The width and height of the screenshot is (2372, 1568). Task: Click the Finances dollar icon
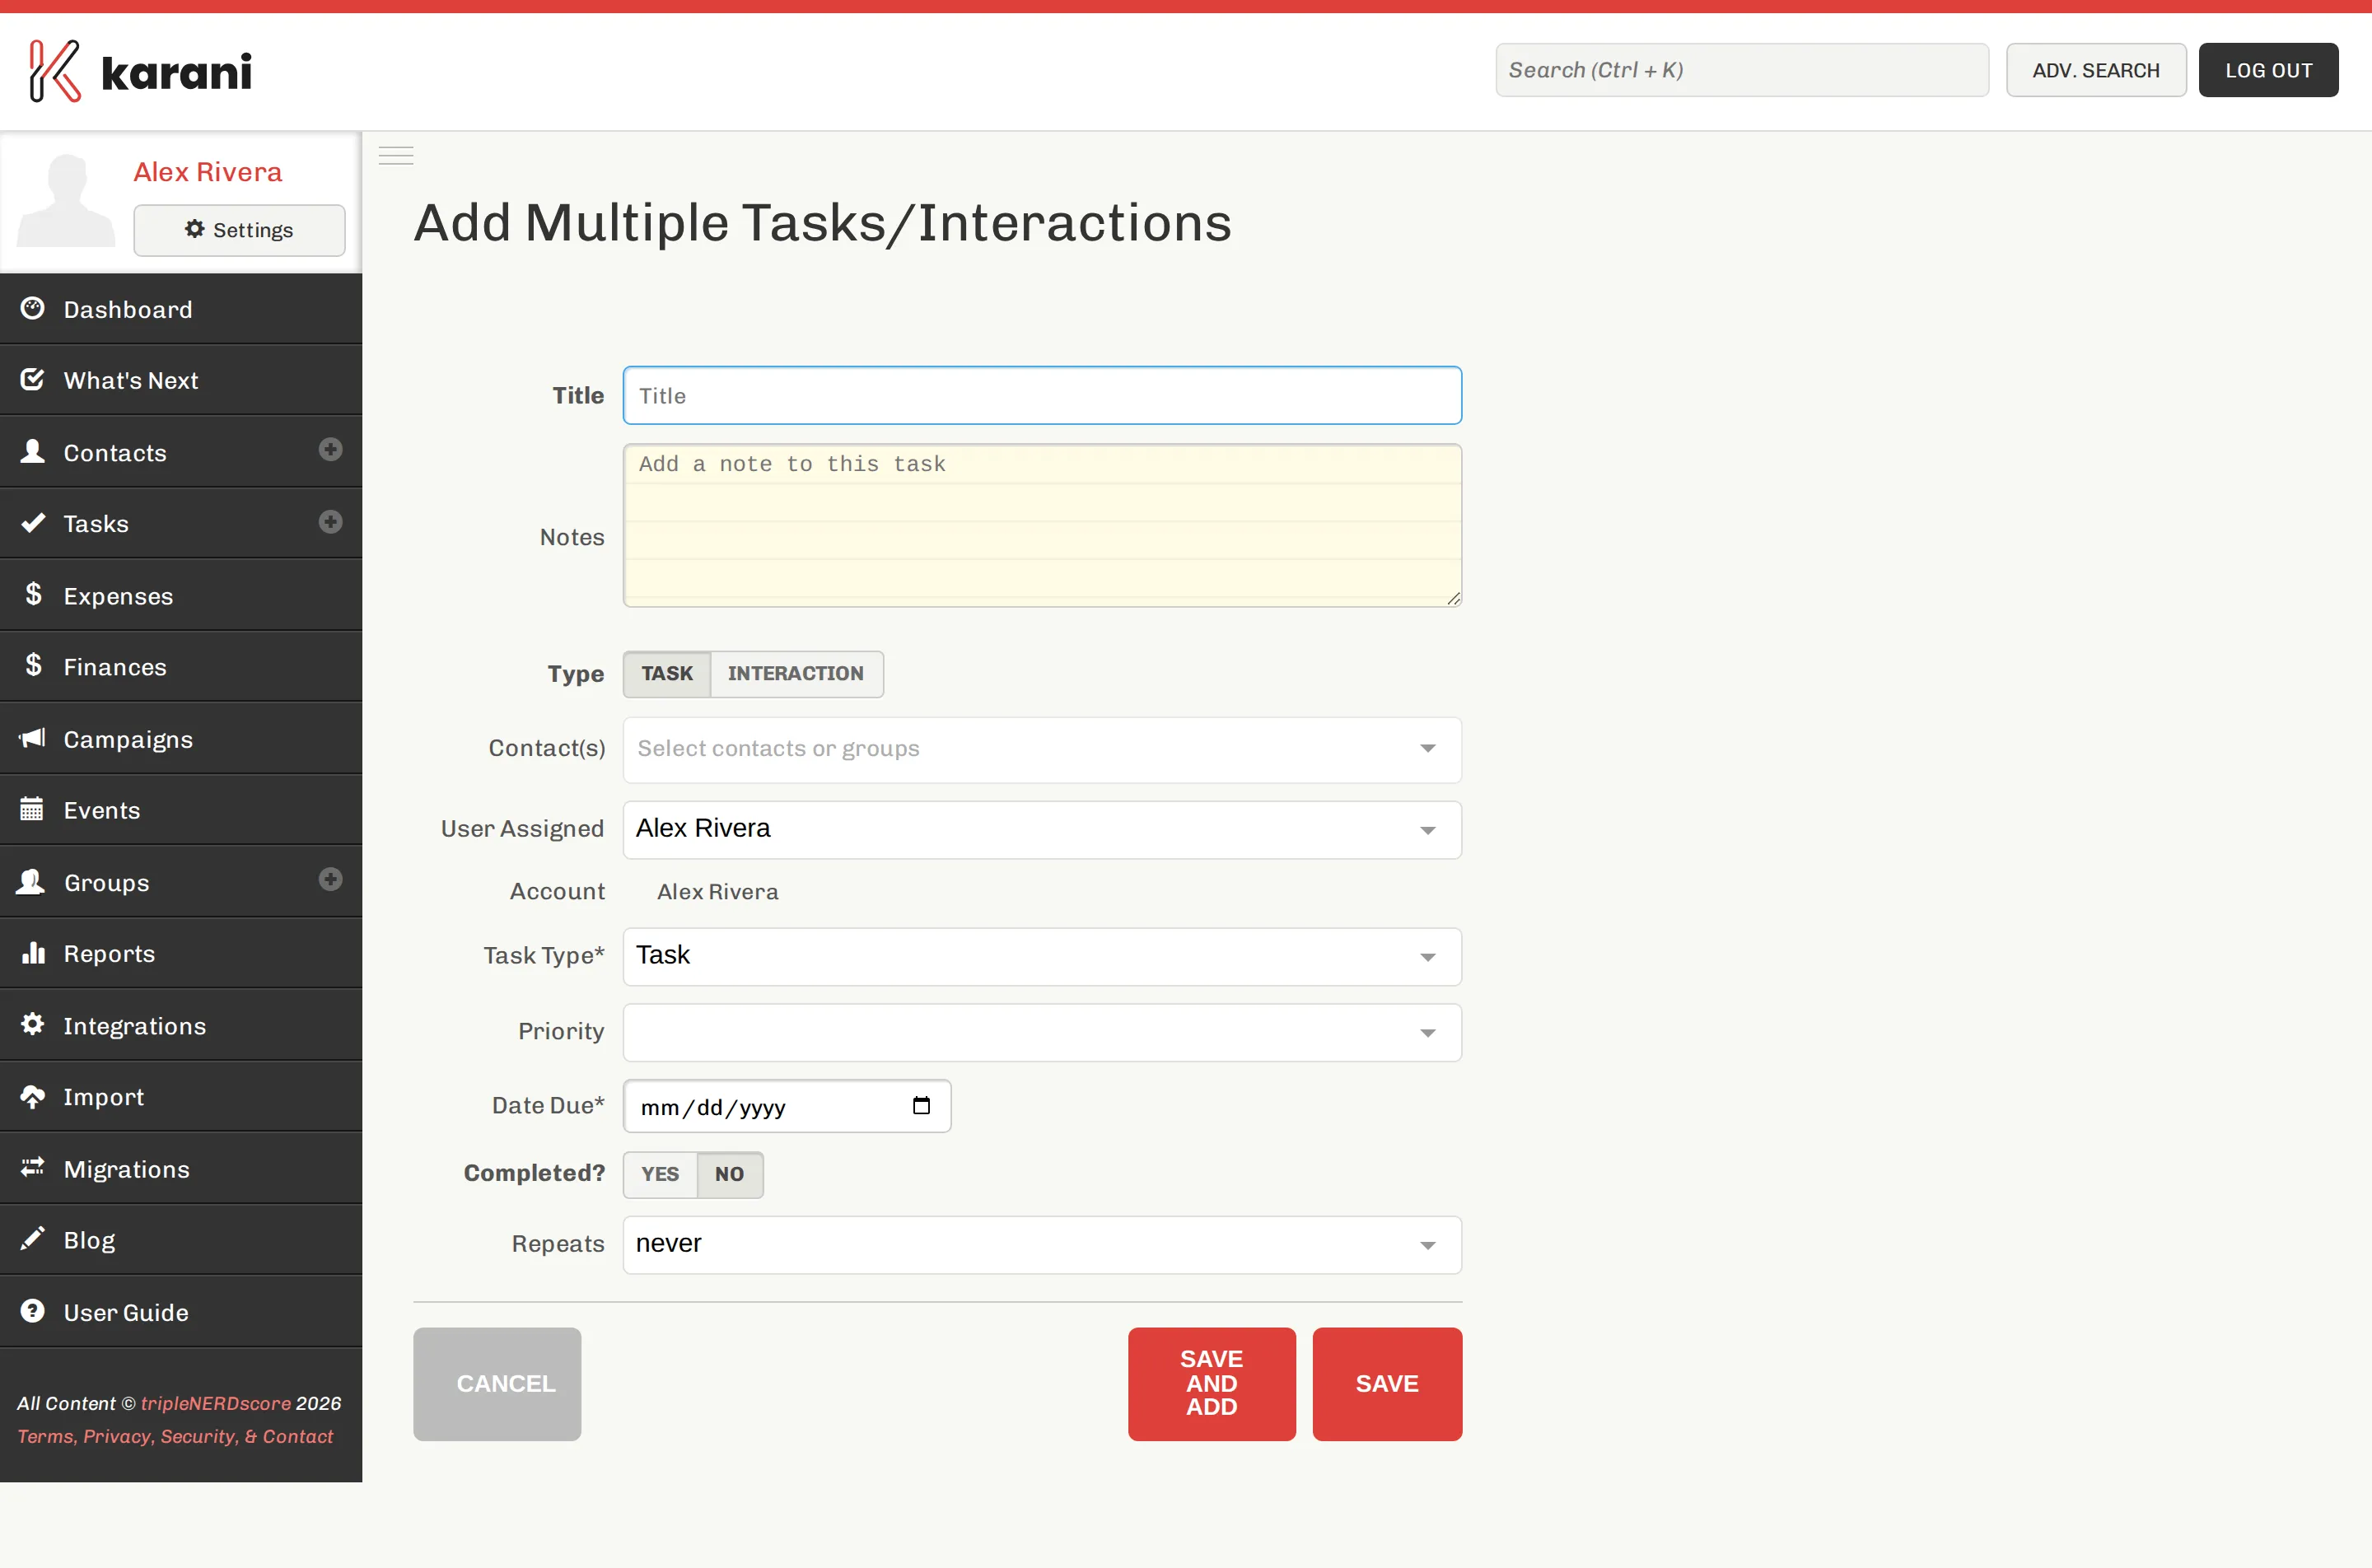pos(33,665)
